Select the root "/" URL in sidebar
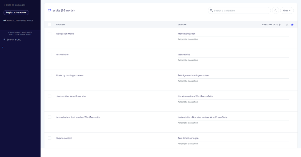301x157 pixels. pos(3,47)
